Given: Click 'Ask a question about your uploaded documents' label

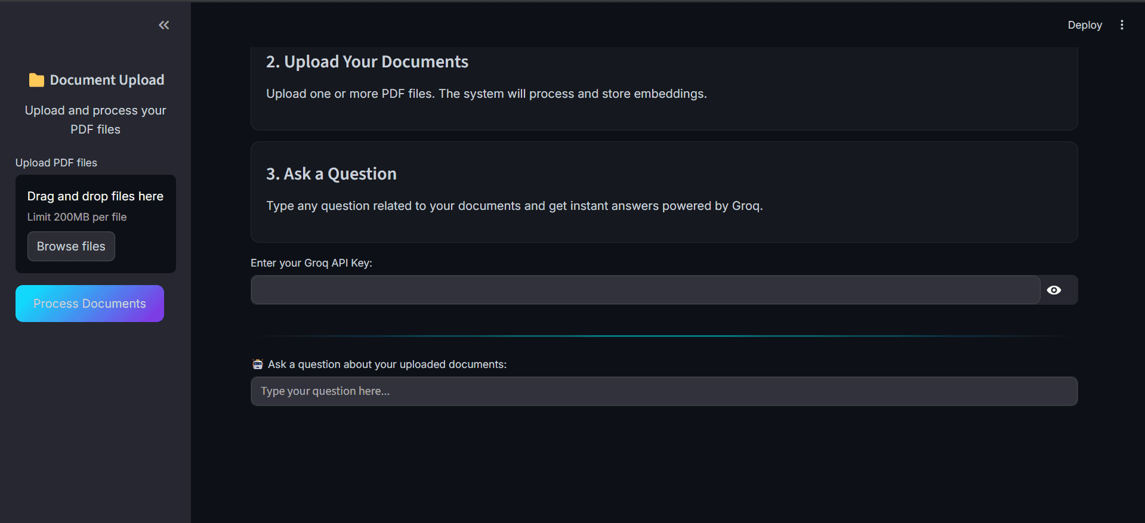Looking at the screenshot, I should click(387, 364).
